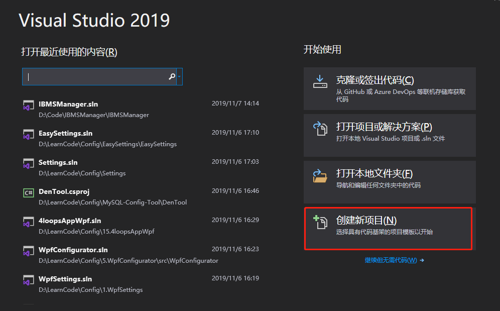Click description 导航和编辑任何文件夹中的代码
Viewport: 500px width, 311px height.
click(378, 185)
